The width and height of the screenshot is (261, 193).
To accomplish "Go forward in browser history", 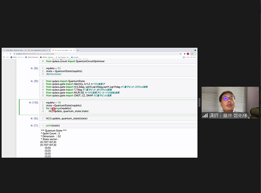I will coord(7,54).
